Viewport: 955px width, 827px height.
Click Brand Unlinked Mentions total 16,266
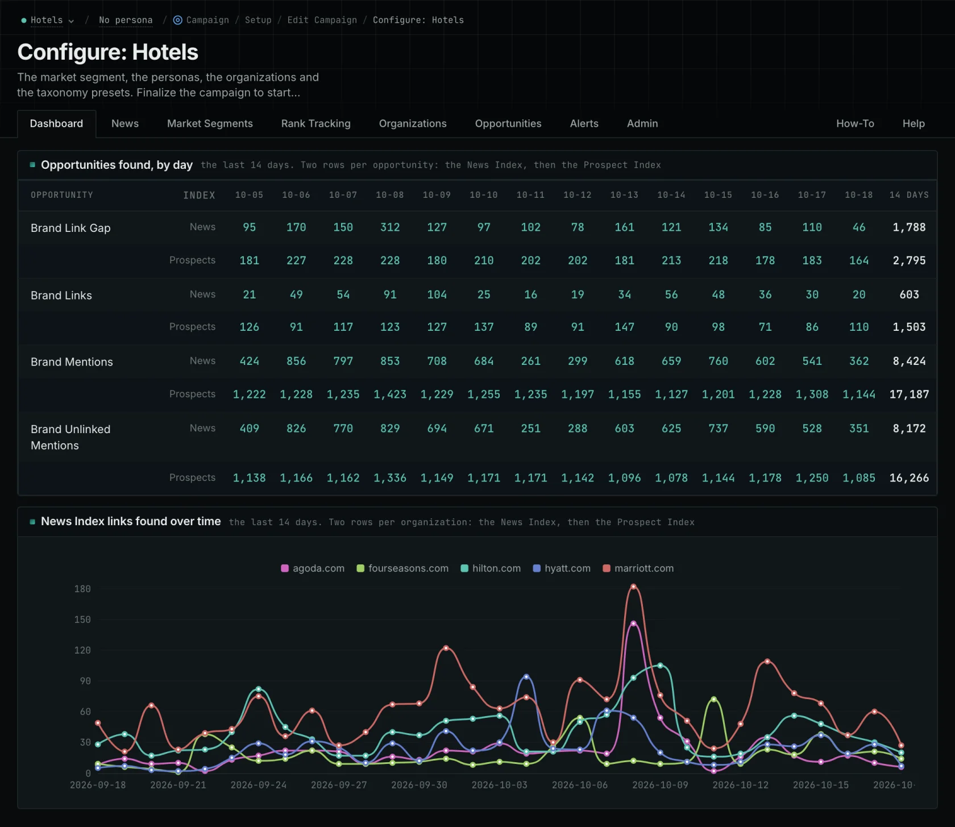point(909,478)
